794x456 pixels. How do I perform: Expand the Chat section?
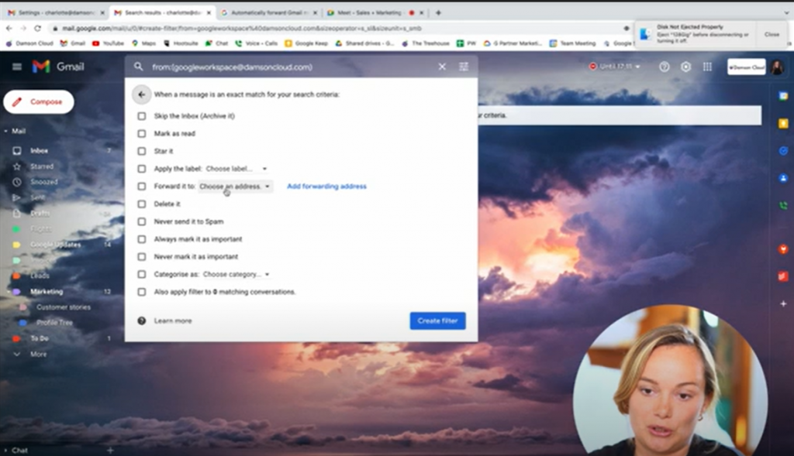click(5, 450)
